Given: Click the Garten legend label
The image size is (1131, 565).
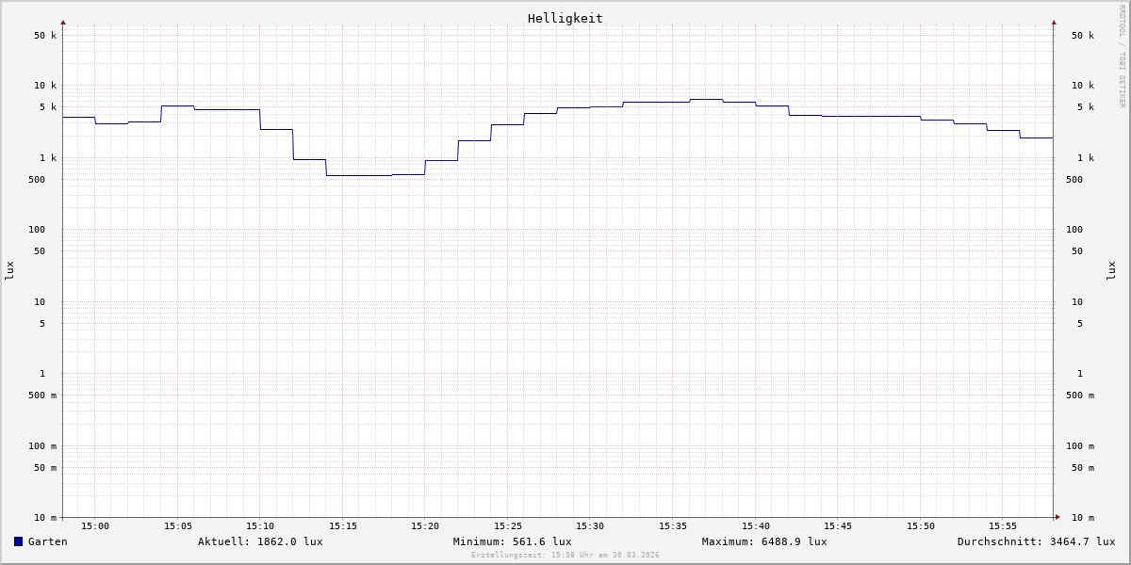Looking at the screenshot, I should point(47,541).
